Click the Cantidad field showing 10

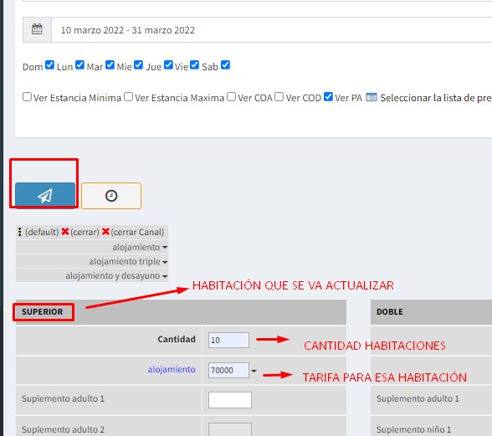point(228,340)
